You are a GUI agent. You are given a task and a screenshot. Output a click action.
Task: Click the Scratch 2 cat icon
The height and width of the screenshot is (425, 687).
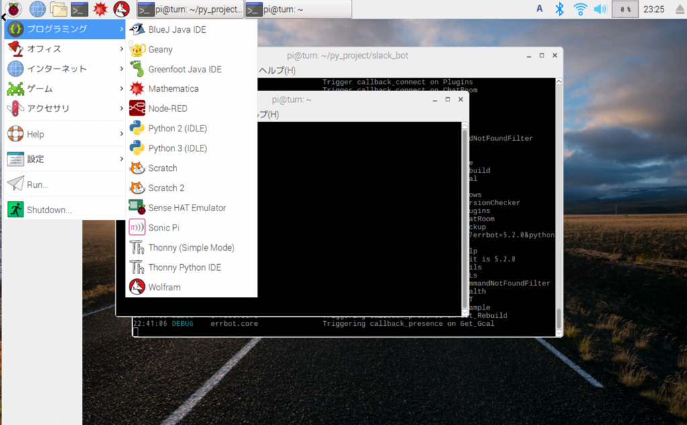tap(137, 188)
